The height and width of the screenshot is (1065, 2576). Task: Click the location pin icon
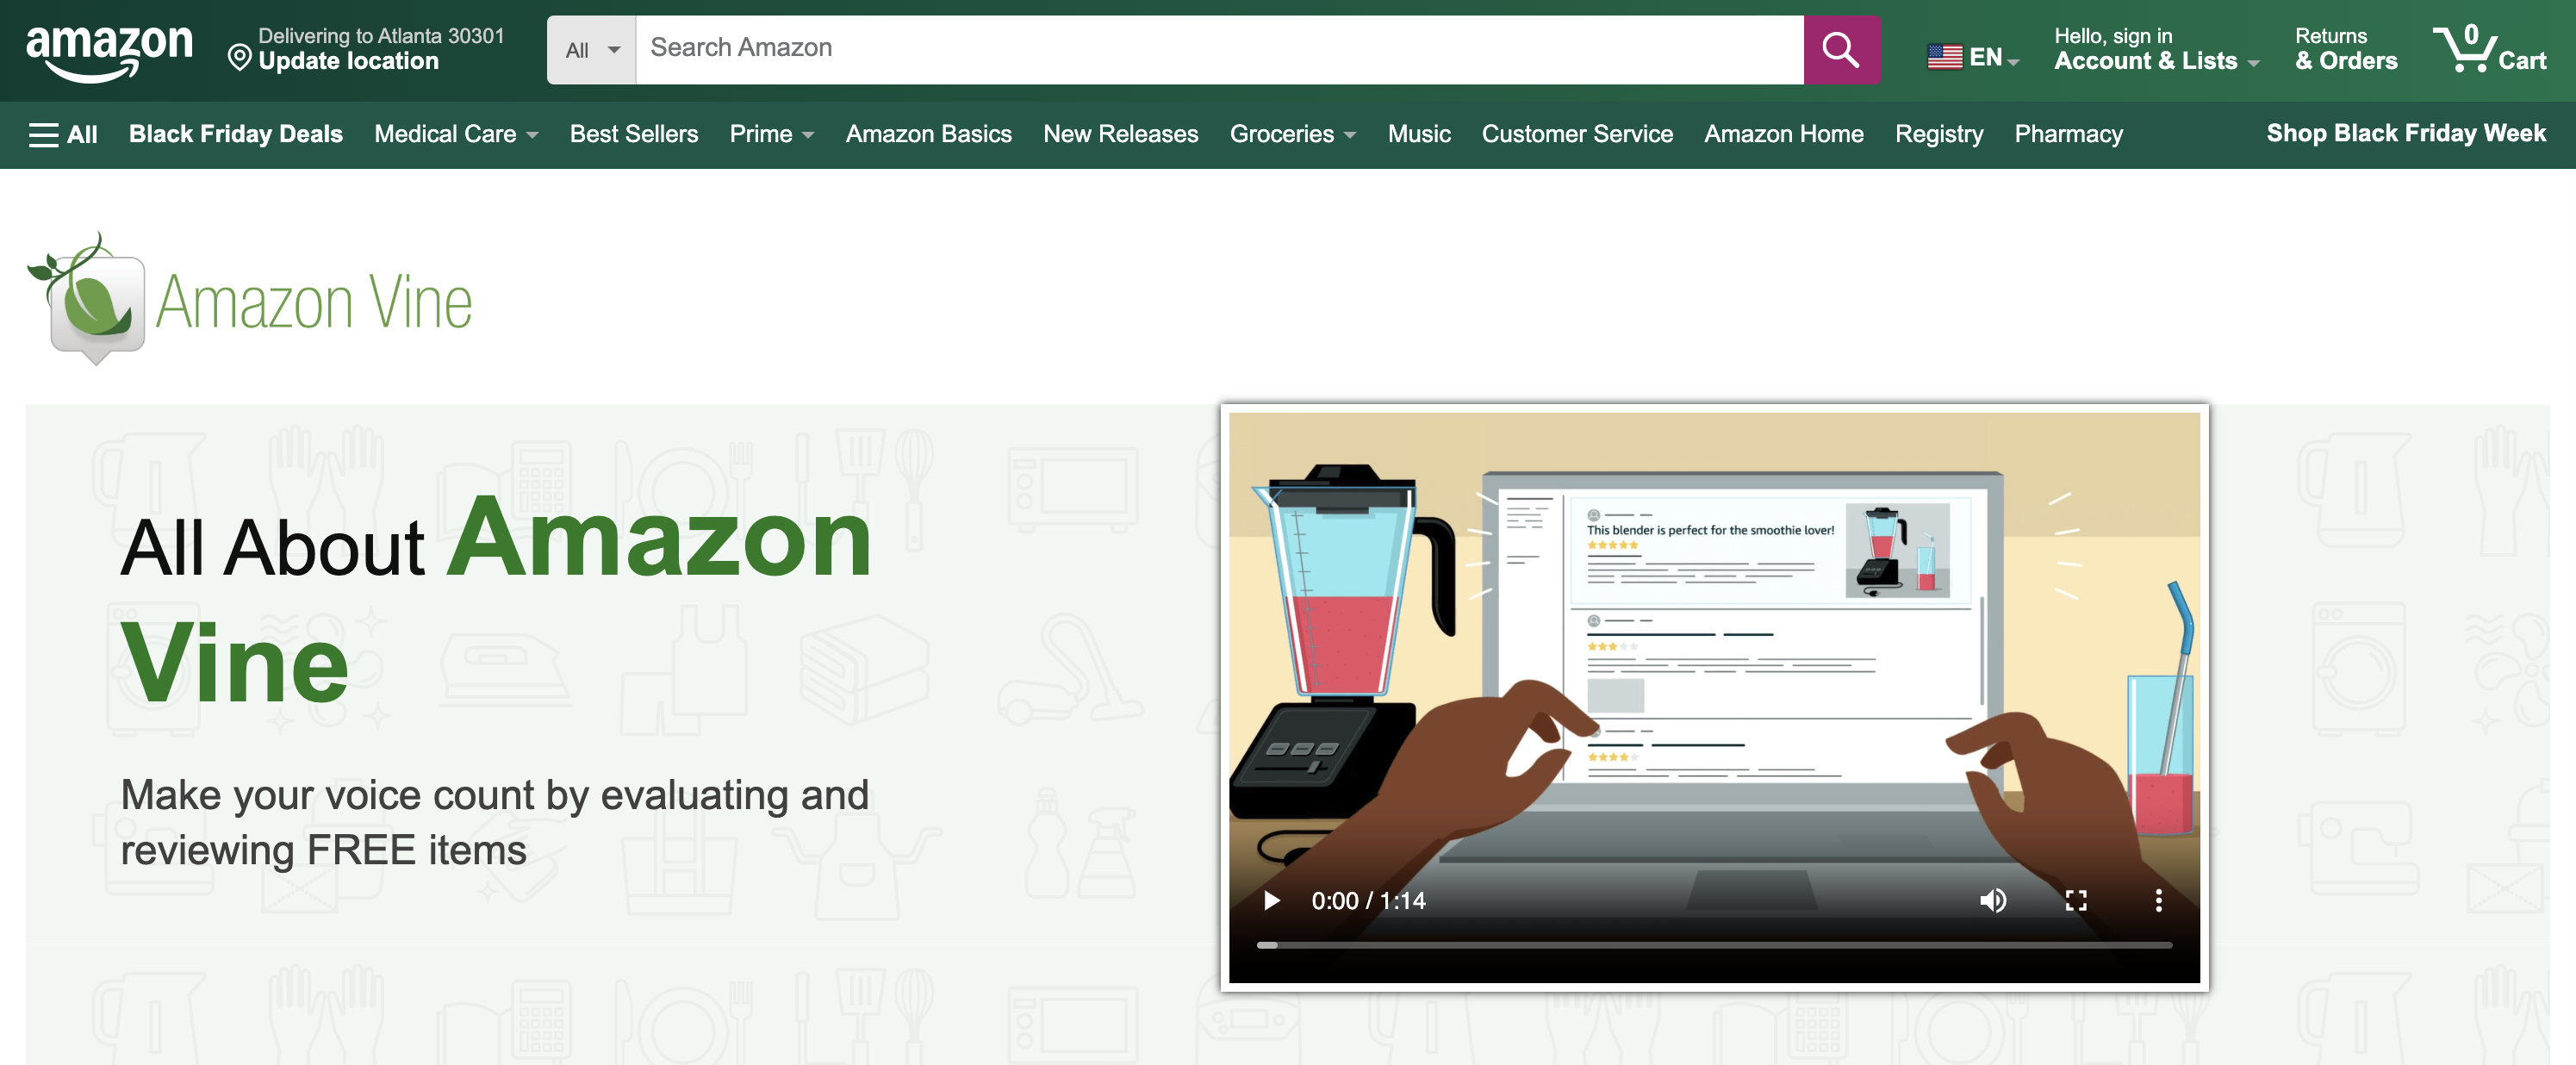[x=240, y=58]
